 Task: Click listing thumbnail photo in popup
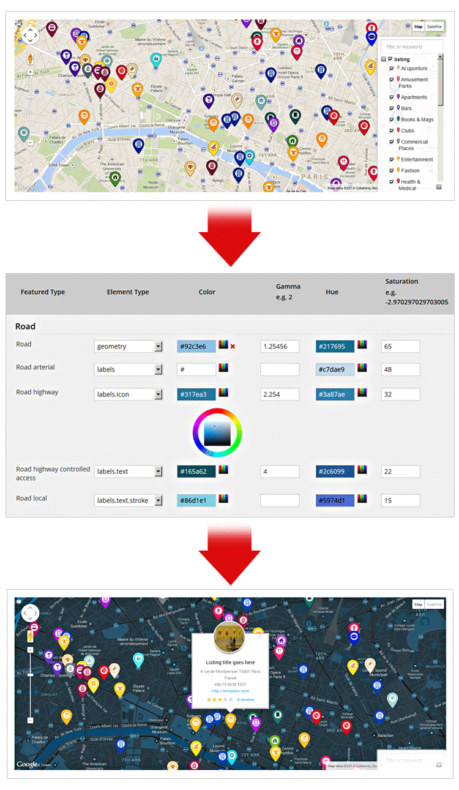(229, 638)
